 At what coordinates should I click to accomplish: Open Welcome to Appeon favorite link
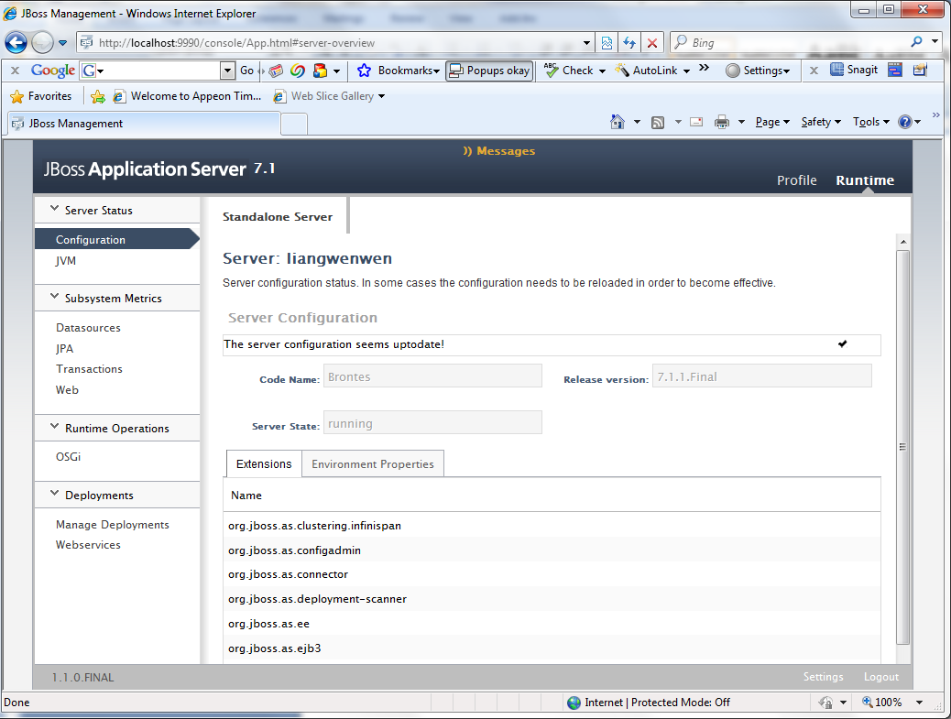(x=187, y=96)
